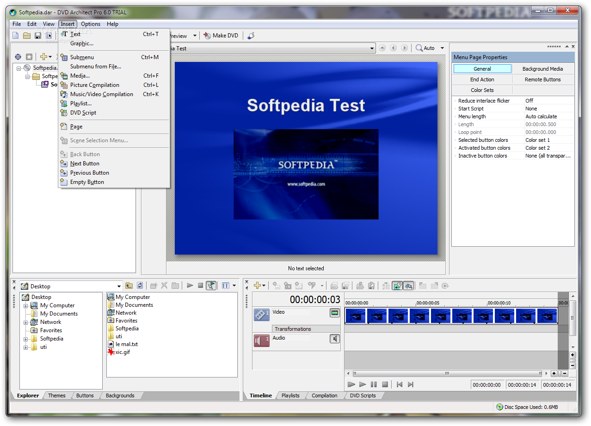The image size is (591, 426).
Task: Click the General properties button
Action: [482, 69]
